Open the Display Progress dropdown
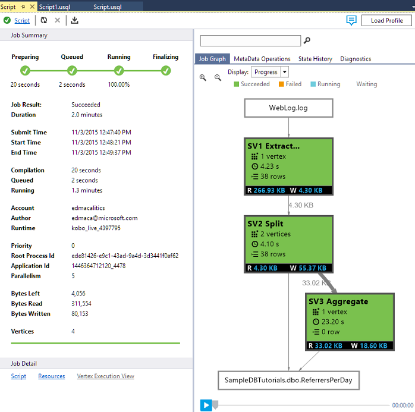The height and width of the screenshot is (412, 415). [x=285, y=72]
